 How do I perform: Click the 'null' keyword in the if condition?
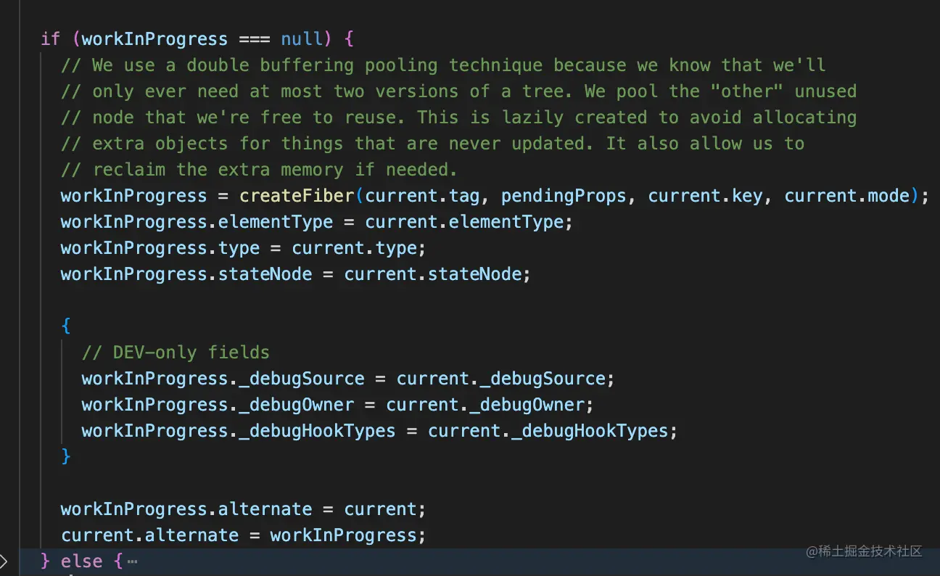pyautogui.click(x=302, y=38)
